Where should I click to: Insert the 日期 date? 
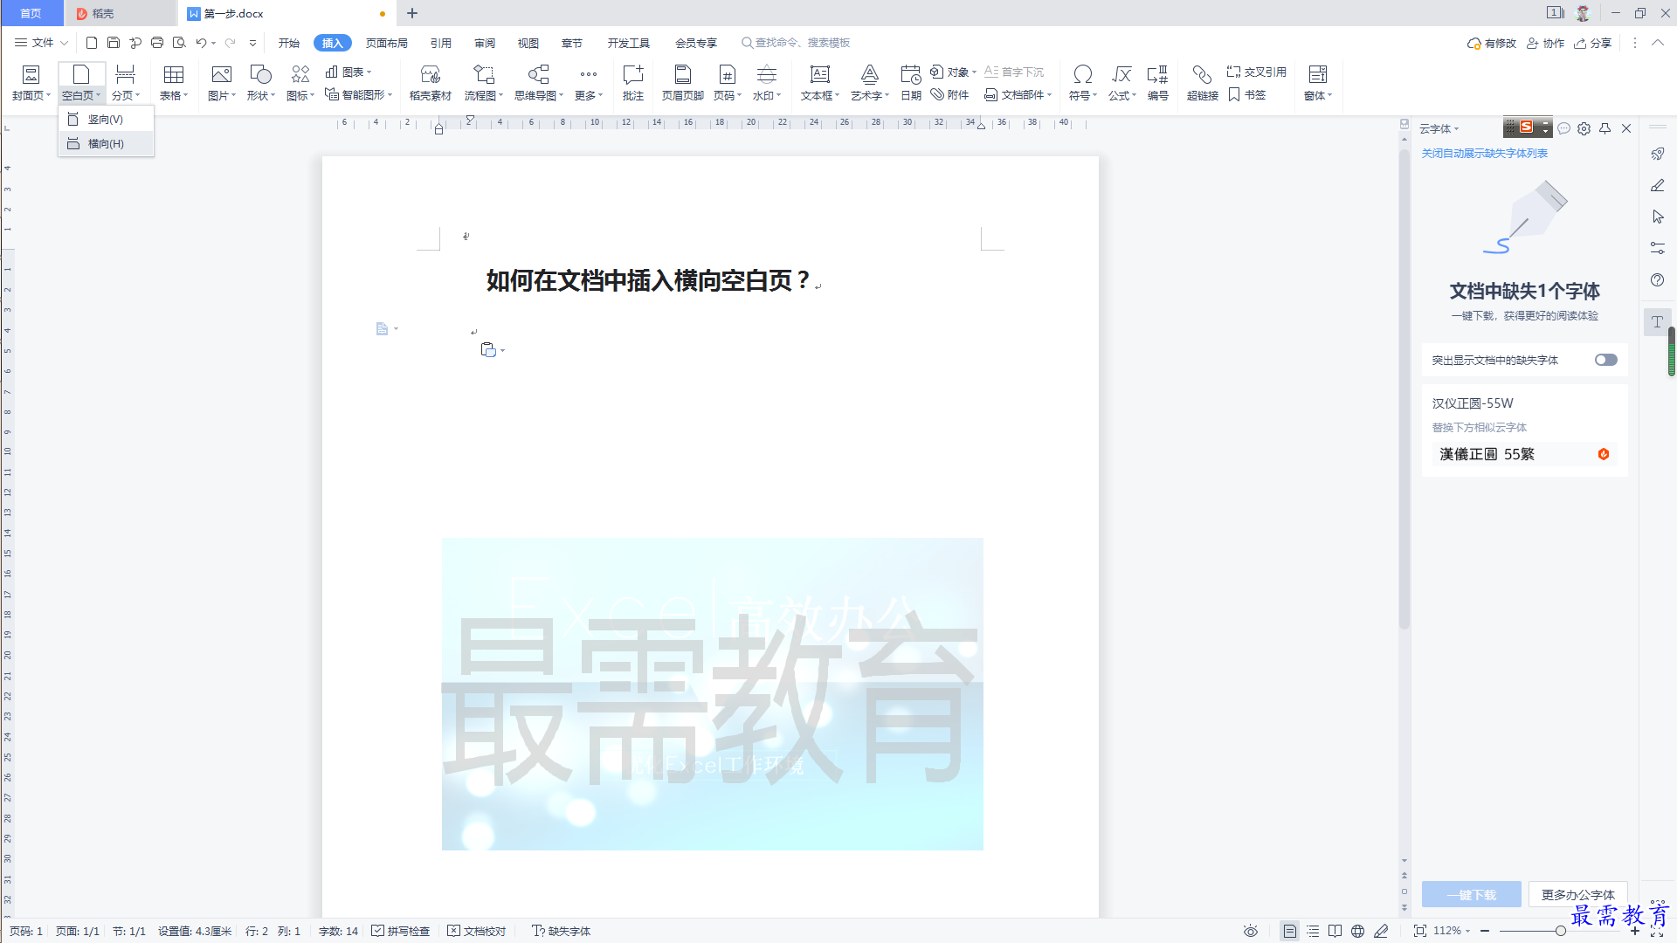click(x=911, y=84)
